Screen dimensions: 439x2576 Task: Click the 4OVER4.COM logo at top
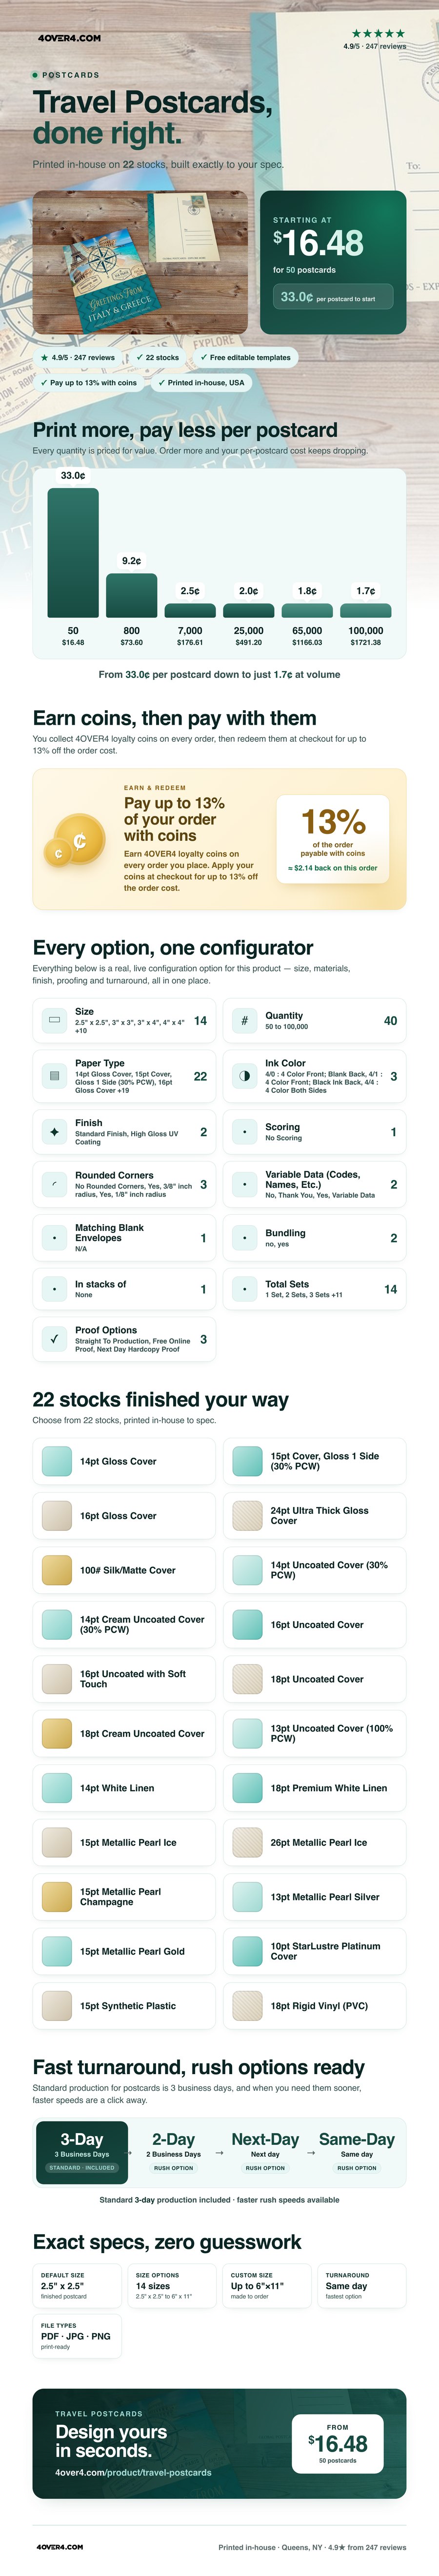coord(69,38)
